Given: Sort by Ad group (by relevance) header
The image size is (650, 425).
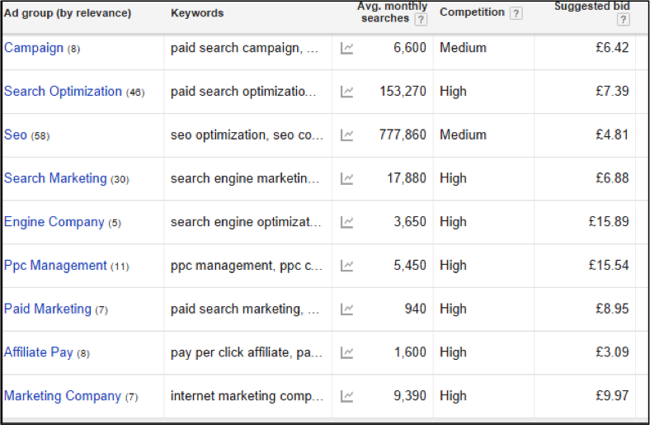Looking at the screenshot, I should click(x=68, y=13).
